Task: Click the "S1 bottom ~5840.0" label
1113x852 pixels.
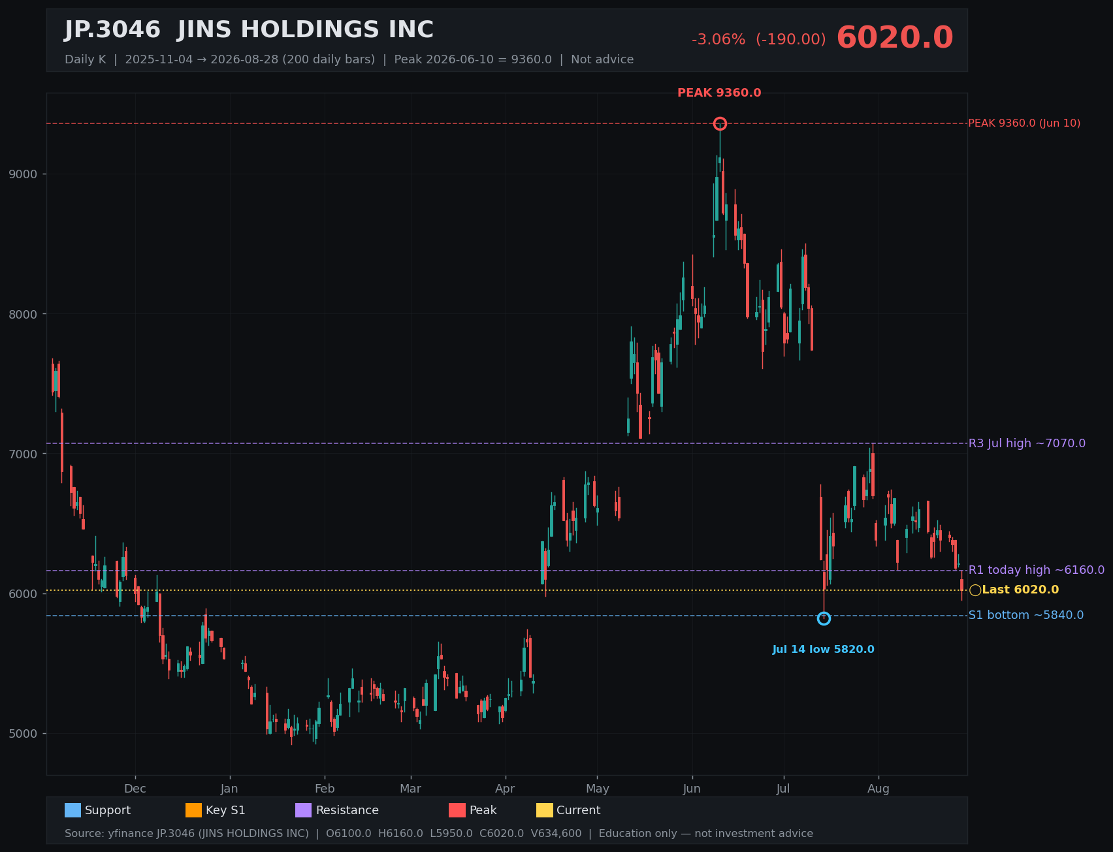Action: click(1025, 615)
